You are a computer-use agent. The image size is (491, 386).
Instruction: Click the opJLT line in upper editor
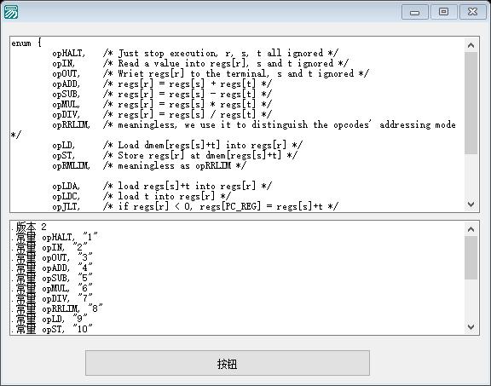point(195,206)
